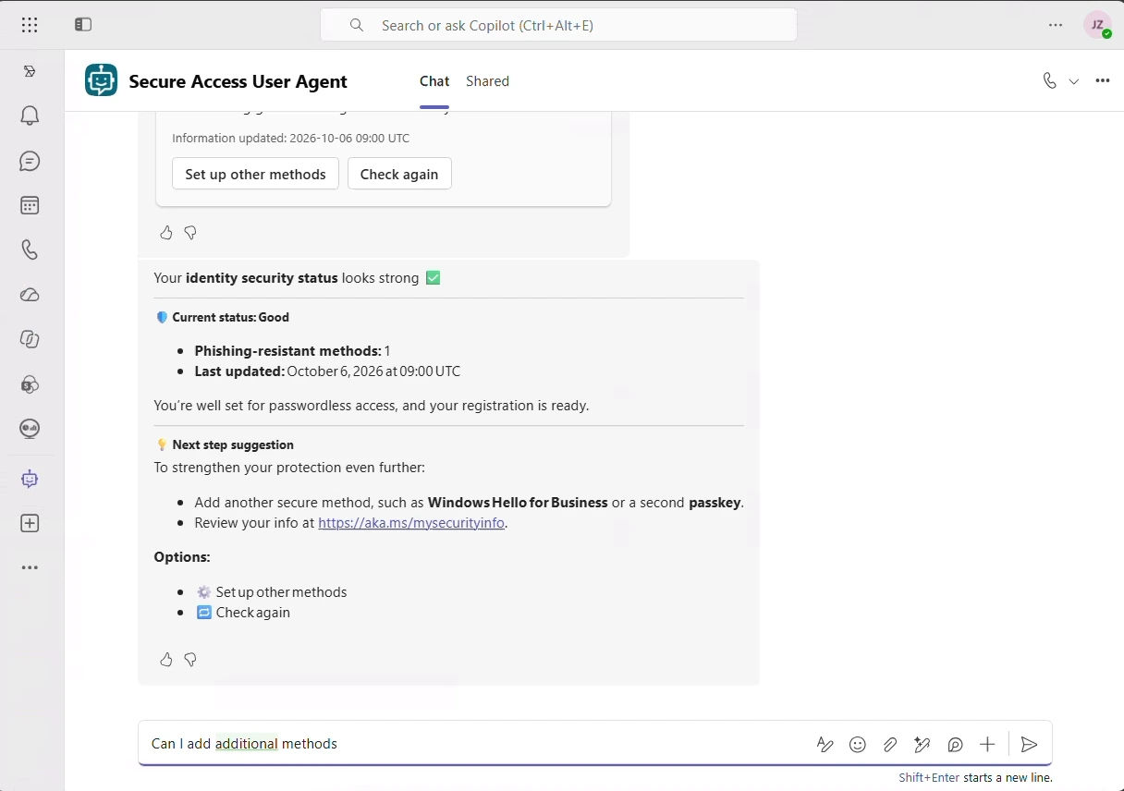Open Calls in the left rail
Screen dimensions: 1124x791
[30, 249]
